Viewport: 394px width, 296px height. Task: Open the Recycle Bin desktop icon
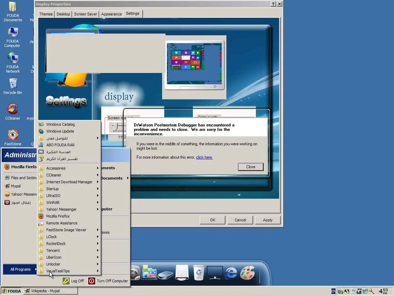(13, 86)
